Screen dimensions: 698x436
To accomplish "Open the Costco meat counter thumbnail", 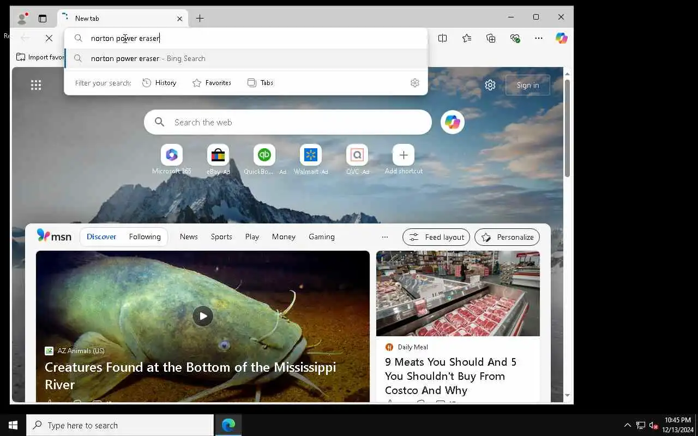I will tap(458, 293).
